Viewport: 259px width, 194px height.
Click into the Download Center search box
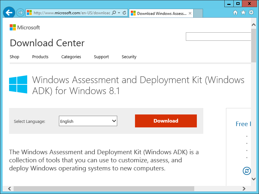click(218, 37)
